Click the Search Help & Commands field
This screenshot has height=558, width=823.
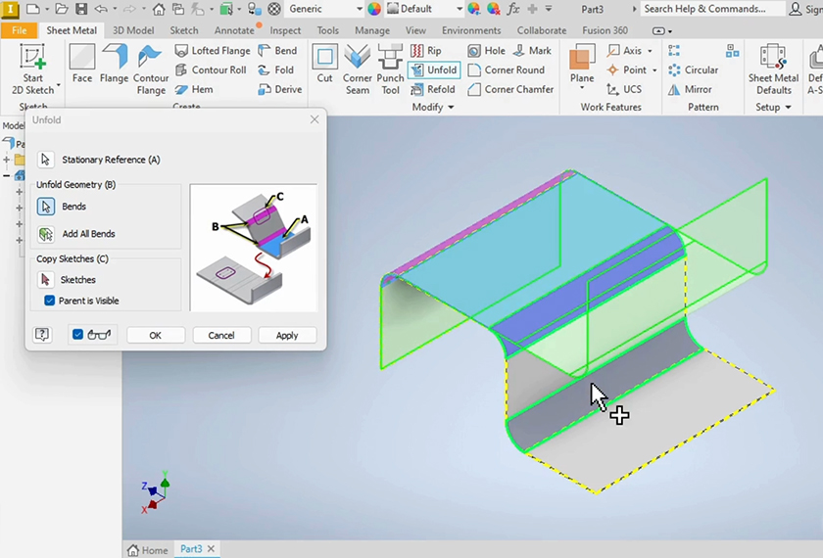coord(710,9)
